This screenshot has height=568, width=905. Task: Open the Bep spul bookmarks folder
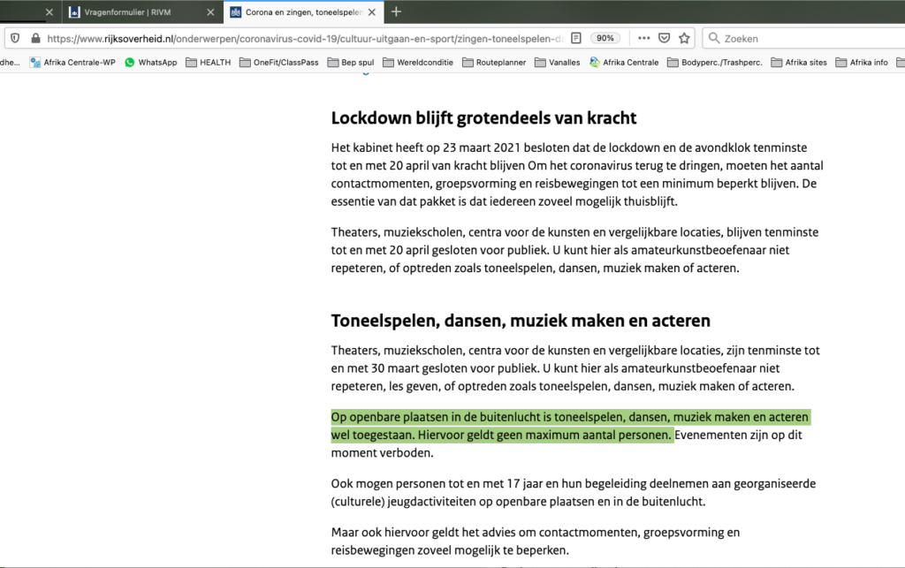tap(351, 63)
